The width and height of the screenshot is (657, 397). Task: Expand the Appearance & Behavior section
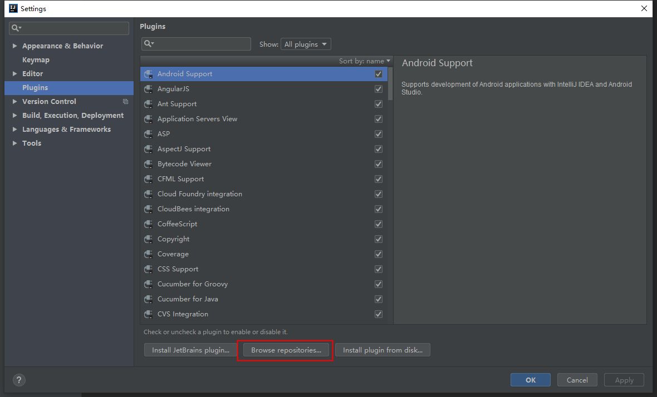(x=14, y=46)
